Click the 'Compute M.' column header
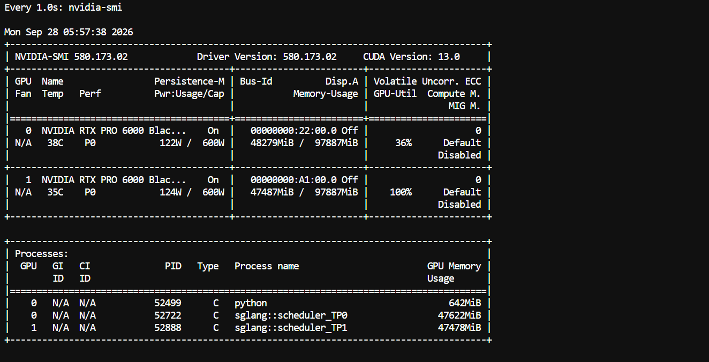The width and height of the screenshot is (709, 362). [x=454, y=94]
